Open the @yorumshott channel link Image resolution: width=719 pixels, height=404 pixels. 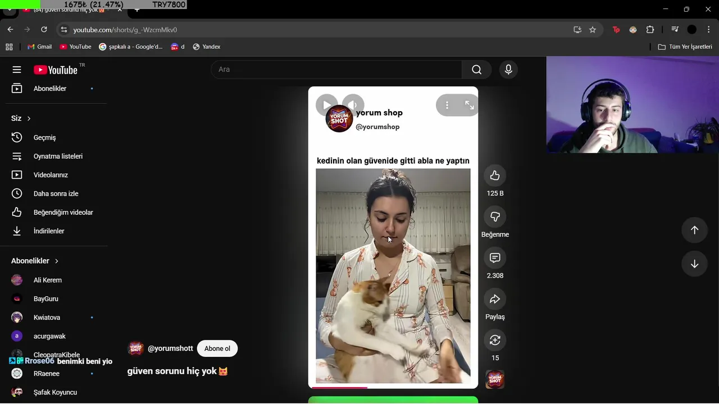click(x=170, y=348)
